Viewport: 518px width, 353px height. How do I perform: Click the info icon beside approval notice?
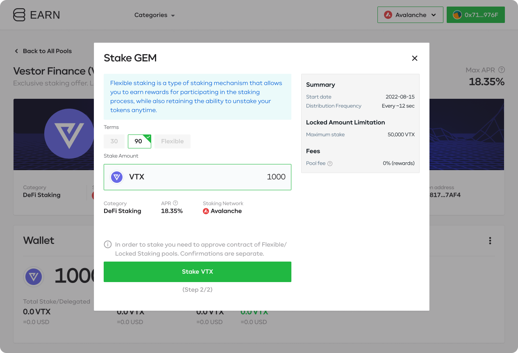point(108,245)
